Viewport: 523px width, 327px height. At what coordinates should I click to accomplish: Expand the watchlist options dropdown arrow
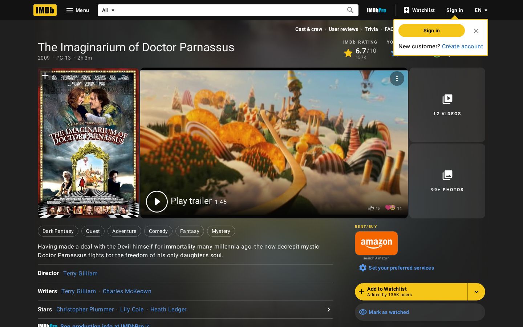[x=477, y=292]
